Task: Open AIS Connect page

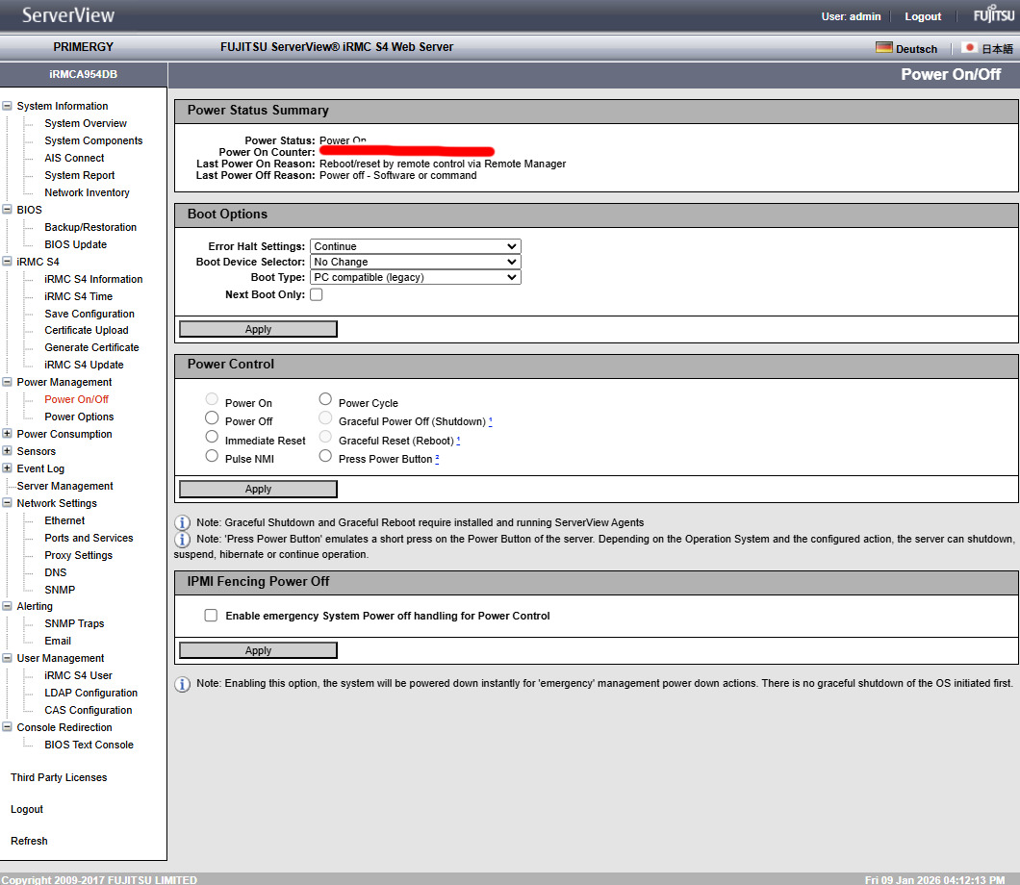Action: pos(74,158)
